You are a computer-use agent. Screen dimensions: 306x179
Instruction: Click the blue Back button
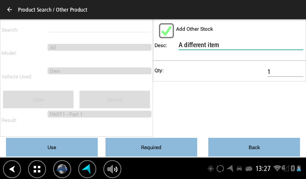pos(254,147)
